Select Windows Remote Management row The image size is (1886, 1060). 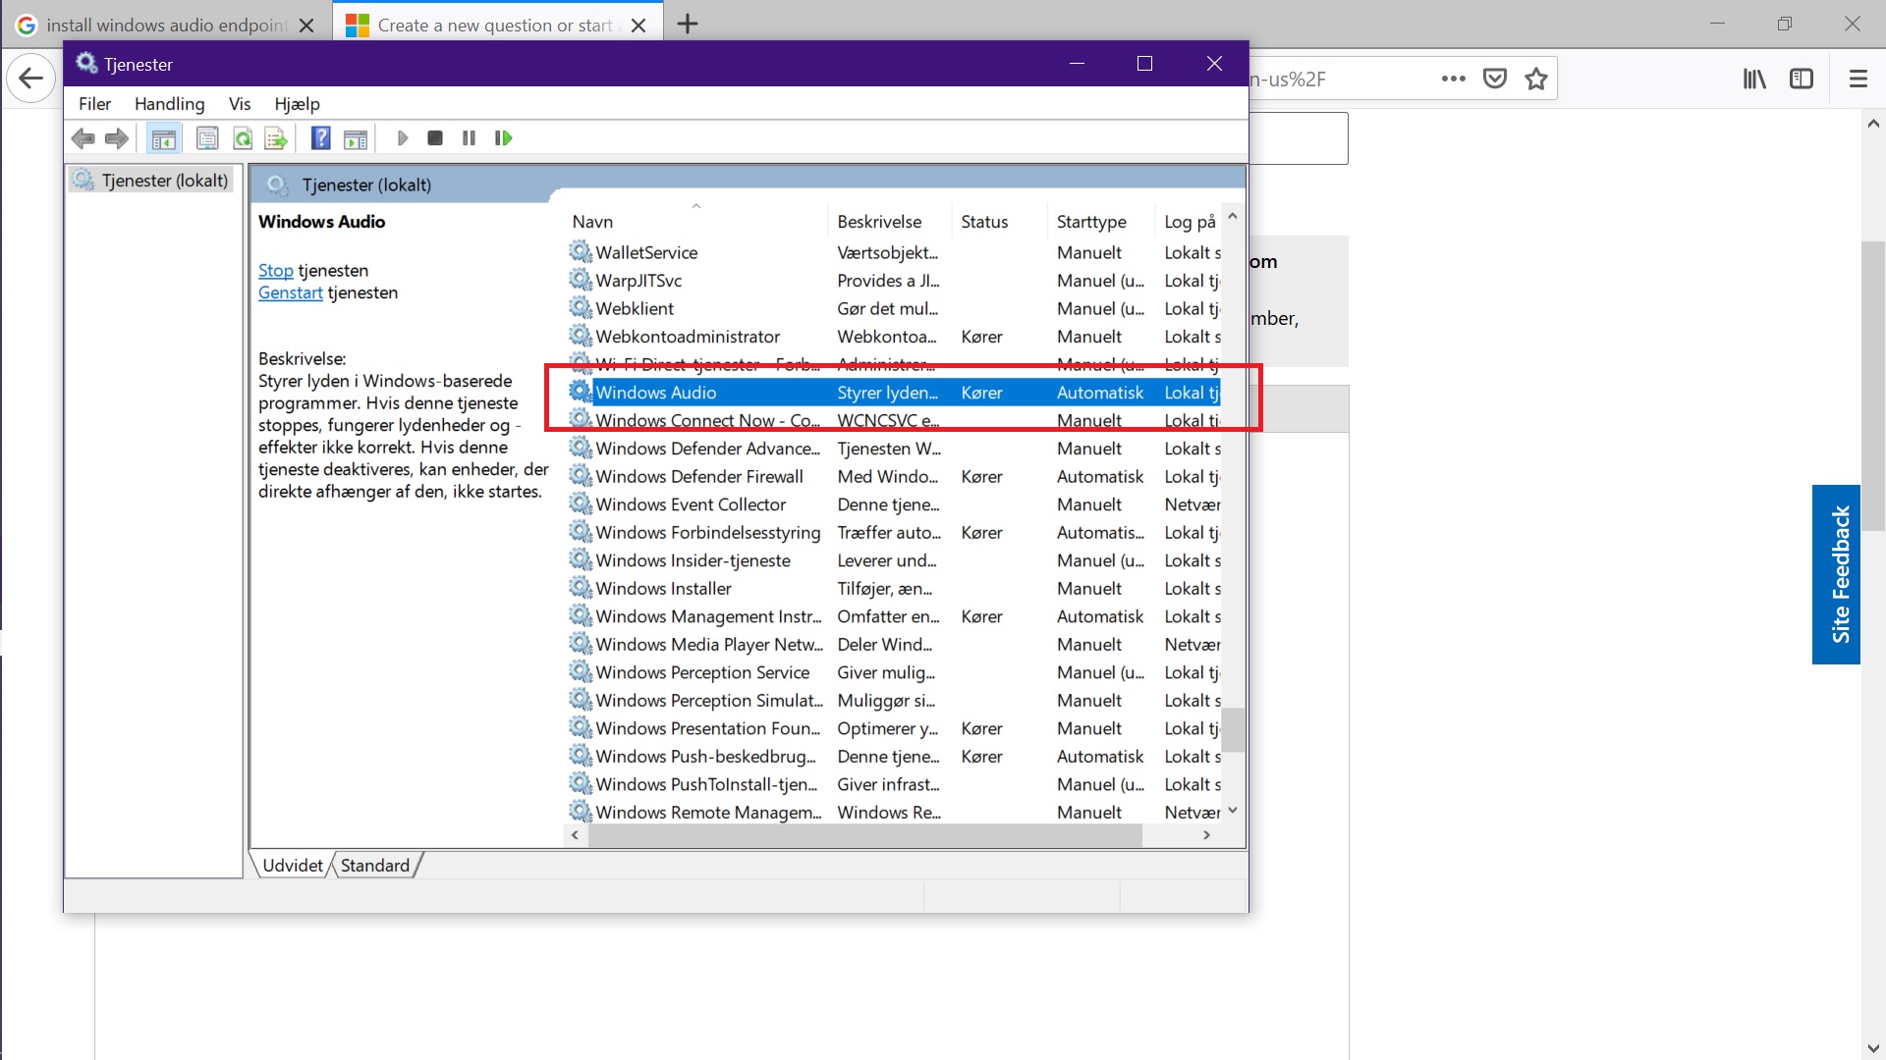point(894,813)
